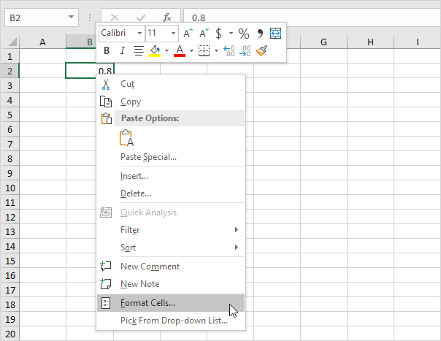Screen dimensions: 441x341
Task: Click the Decrease Font Size icon
Action: point(205,34)
